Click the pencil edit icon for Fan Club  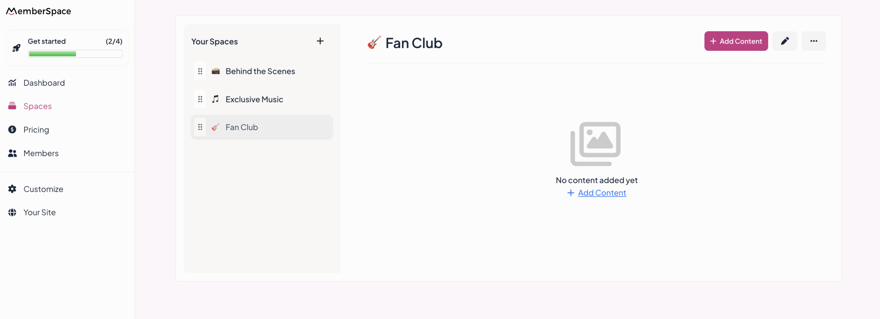(784, 41)
